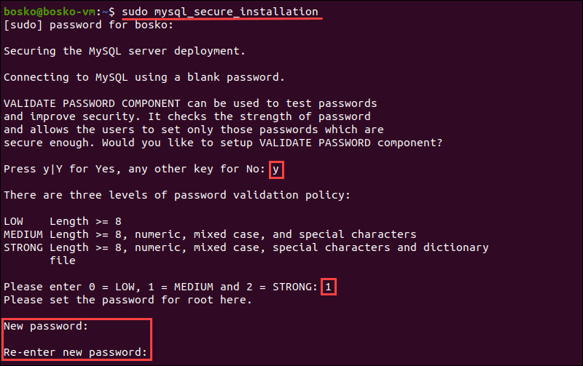
Task: Click the sudo password for bosko line
Action: [89, 25]
